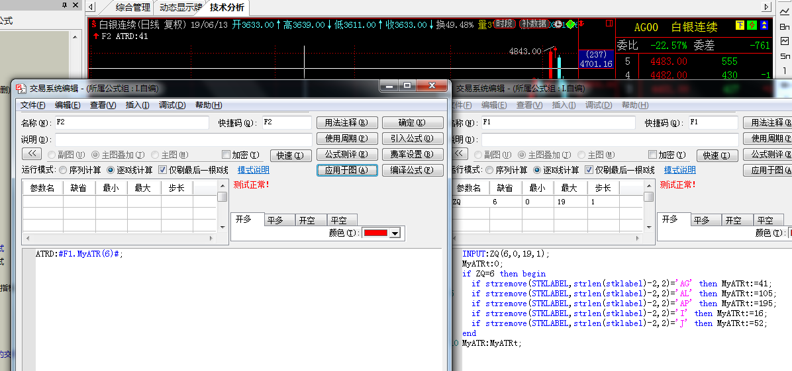Switch to 平多 tab in F2 editor
The height and width of the screenshot is (371, 792).
[x=279, y=220]
